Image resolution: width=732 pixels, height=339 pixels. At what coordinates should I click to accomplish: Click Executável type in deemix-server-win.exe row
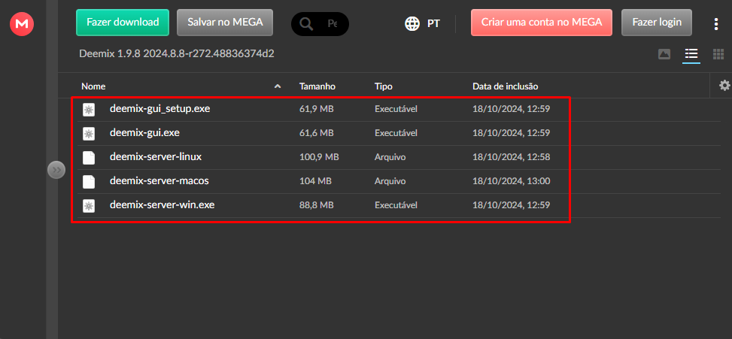pyautogui.click(x=396, y=205)
